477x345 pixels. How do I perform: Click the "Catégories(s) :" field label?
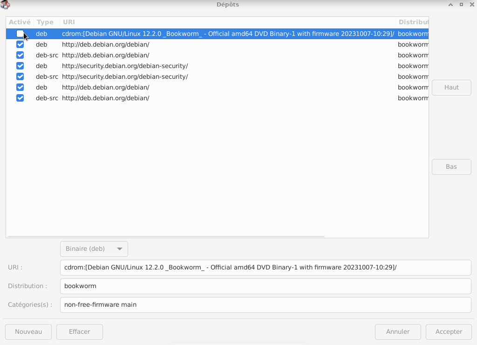(30, 304)
